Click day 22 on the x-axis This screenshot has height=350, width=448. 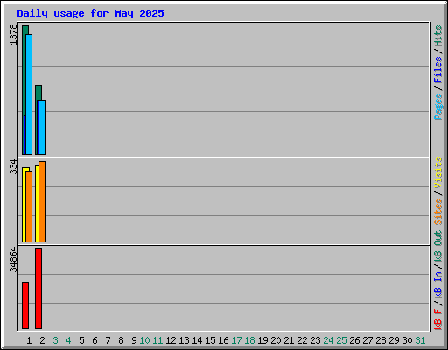[x=302, y=340]
